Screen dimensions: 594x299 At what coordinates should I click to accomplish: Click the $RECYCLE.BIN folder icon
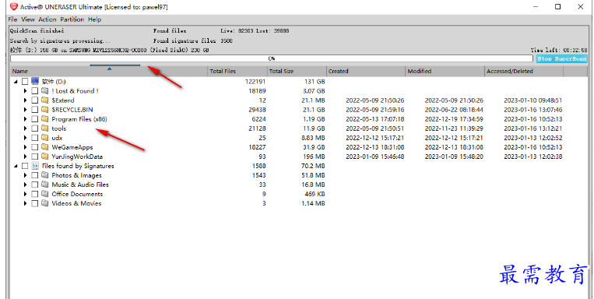click(x=45, y=110)
